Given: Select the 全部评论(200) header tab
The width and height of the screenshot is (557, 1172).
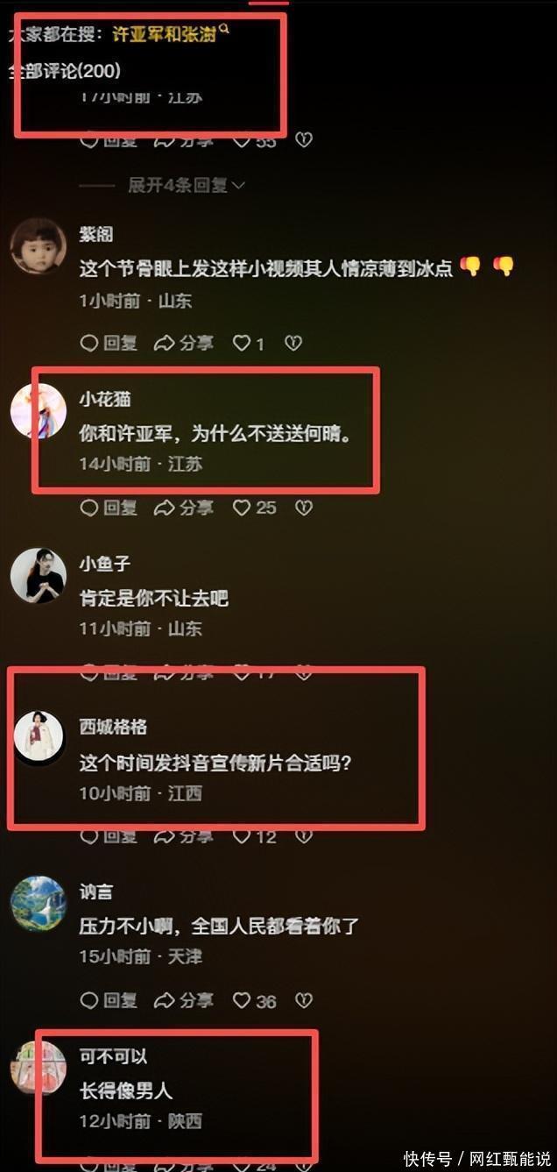Looking at the screenshot, I should [x=65, y=71].
